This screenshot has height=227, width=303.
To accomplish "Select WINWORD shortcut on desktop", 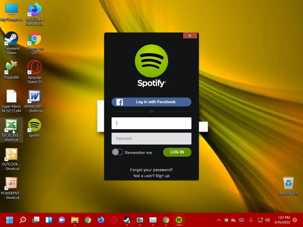I will click(35, 101).
